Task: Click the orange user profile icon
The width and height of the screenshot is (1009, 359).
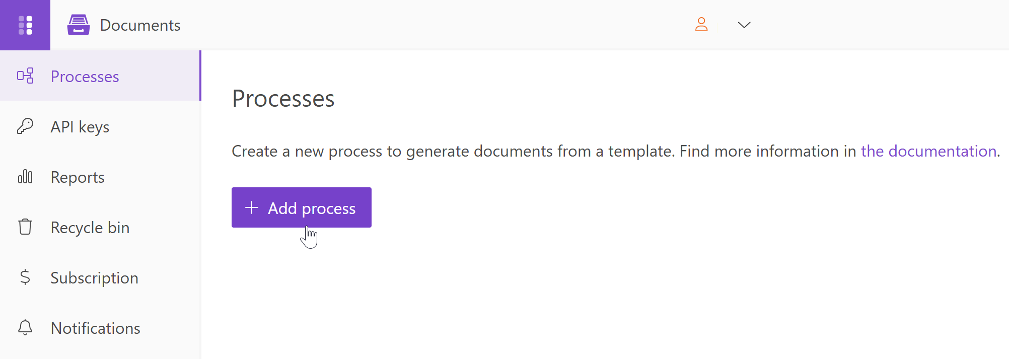Action: point(701,25)
